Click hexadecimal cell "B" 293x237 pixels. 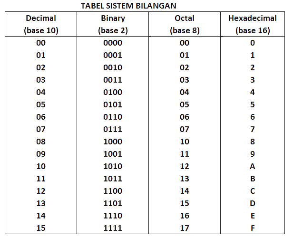point(253,179)
